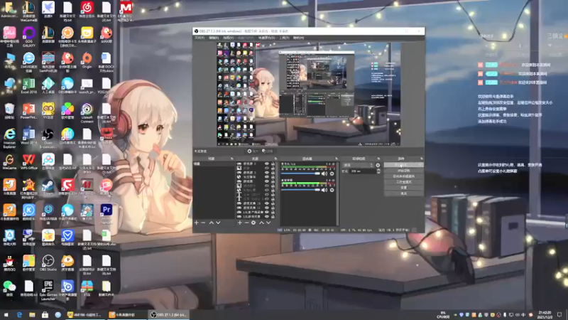Viewport: 568px width, 320px height.
Task: Open the Scene Collection menu in OBS
Action: [x=266, y=38]
